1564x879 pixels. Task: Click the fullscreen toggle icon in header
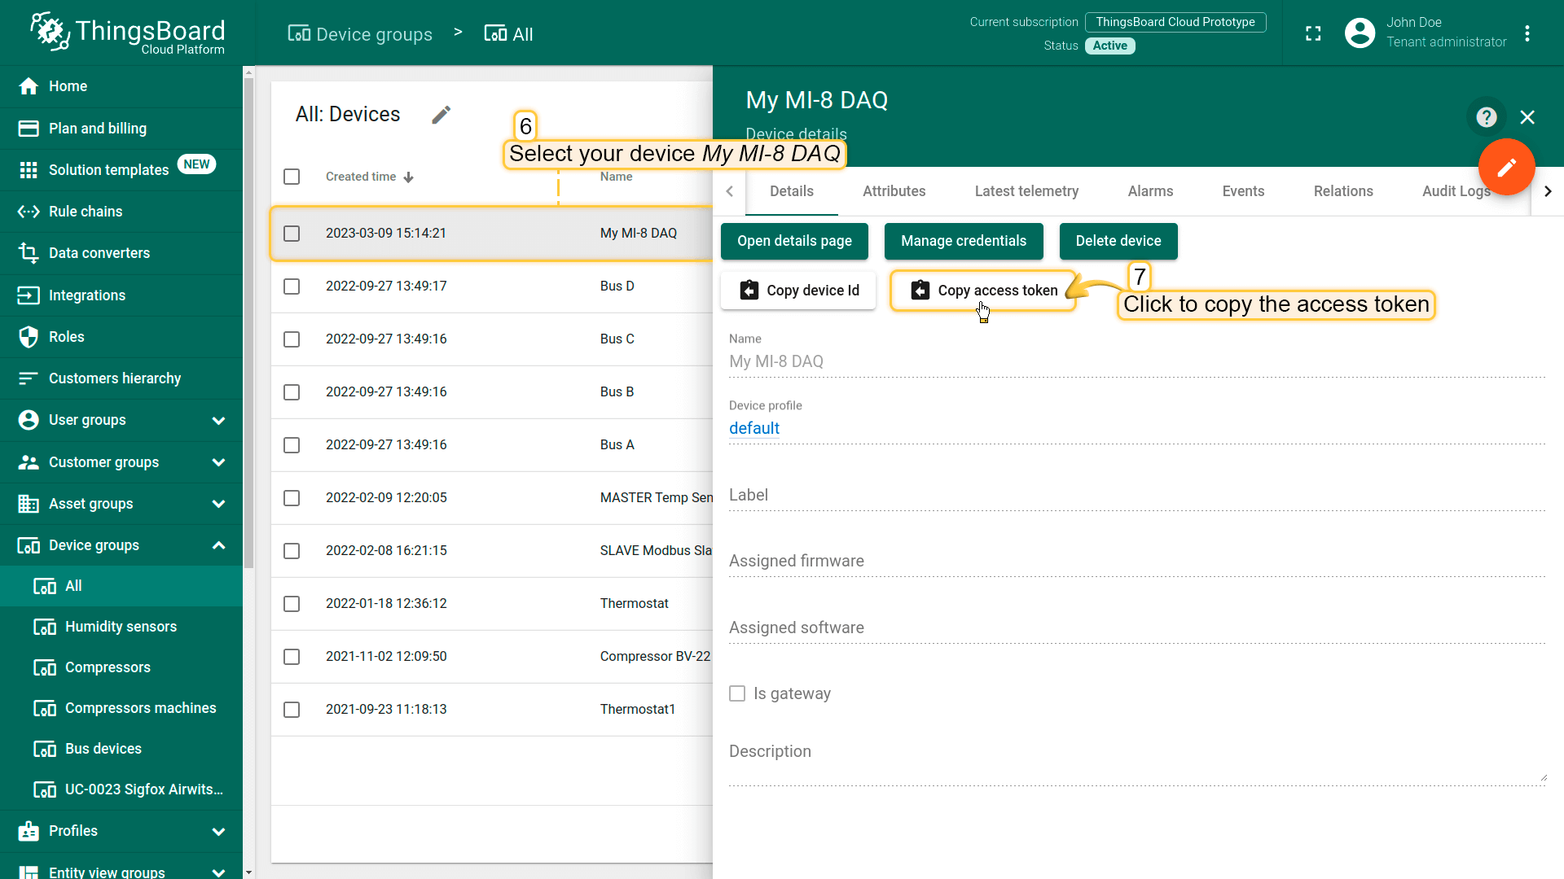1313,33
